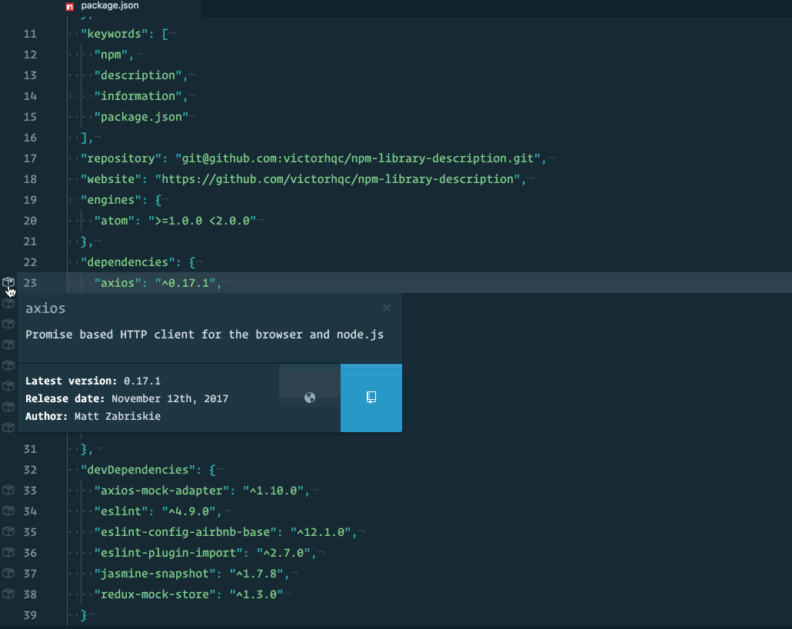Click the "axios-mock-adapter" key
The width and height of the screenshot is (792, 629).
(161, 490)
